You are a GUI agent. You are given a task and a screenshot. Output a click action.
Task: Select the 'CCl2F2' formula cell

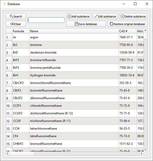click(21, 113)
